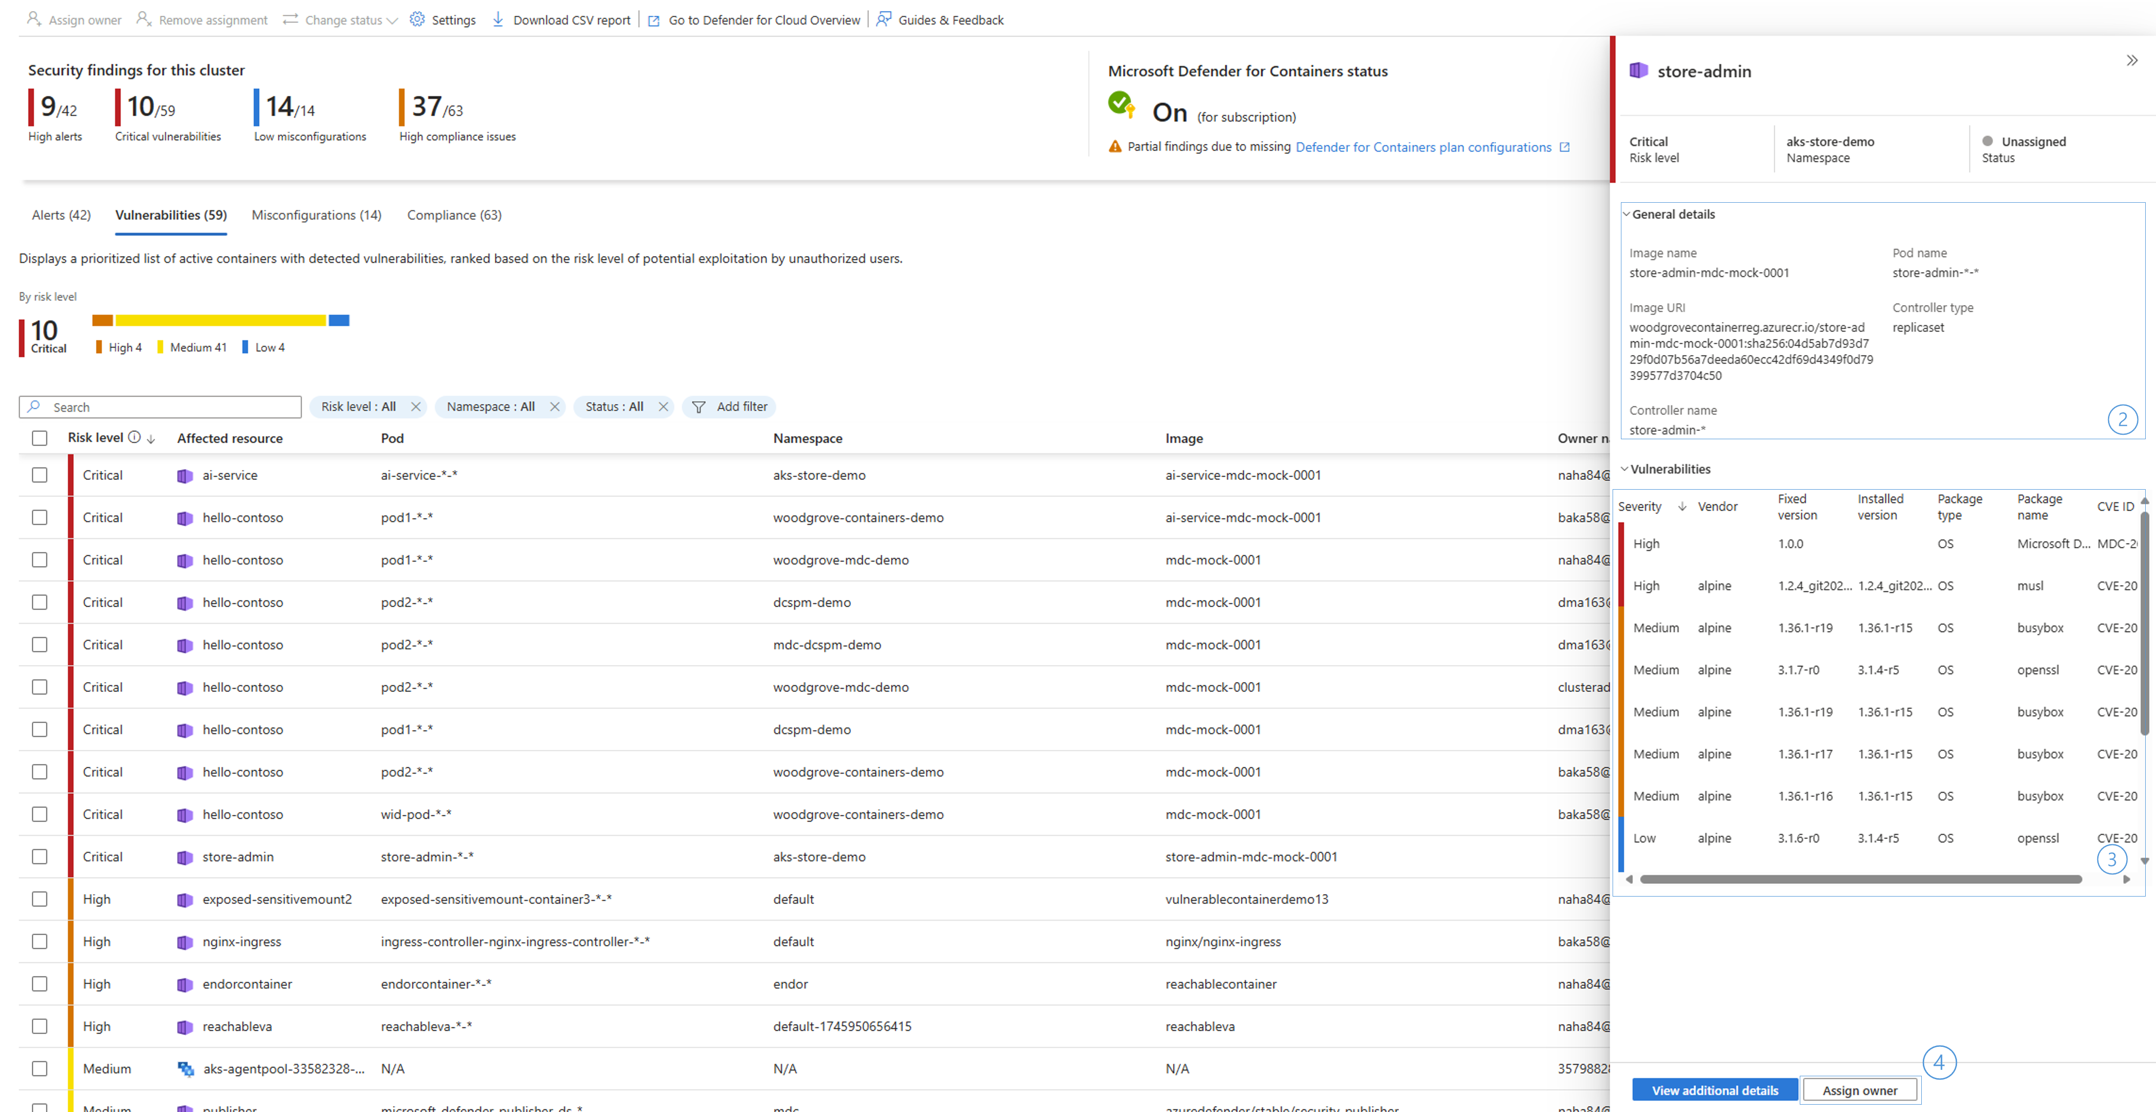Click the Add filter button
The height and width of the screenshot is (1112, 2156).
click(730, 406)
